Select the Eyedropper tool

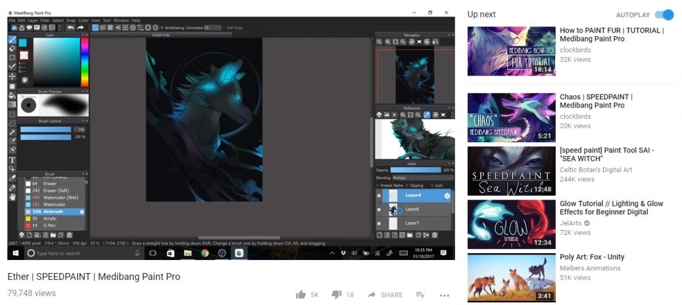[12, 188]
